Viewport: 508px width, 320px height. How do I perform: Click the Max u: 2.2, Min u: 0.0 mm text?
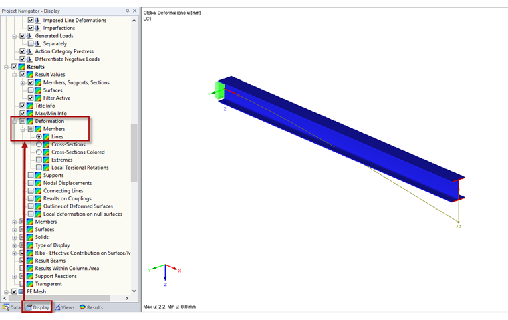click(x=169, y=307)
